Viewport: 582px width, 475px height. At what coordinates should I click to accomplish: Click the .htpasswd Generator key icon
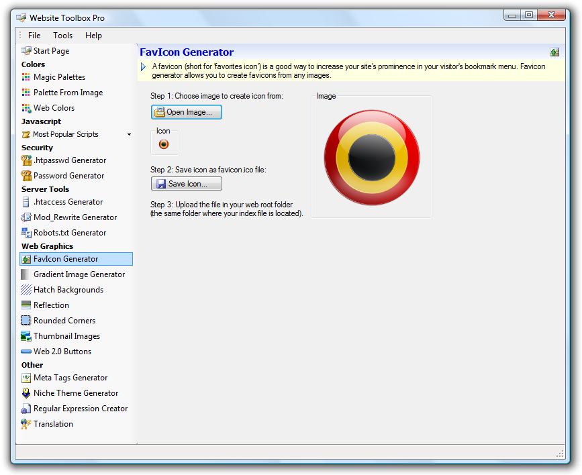26,160
